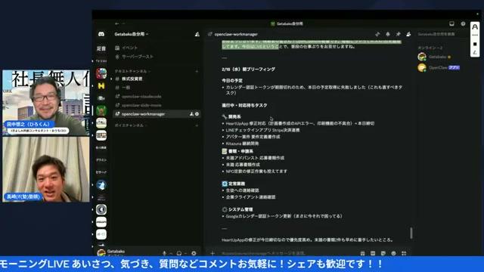This screenshot has height=272, width=484.
Task: Open microphone input options dropdown arrow
Action: pos(171,254)
